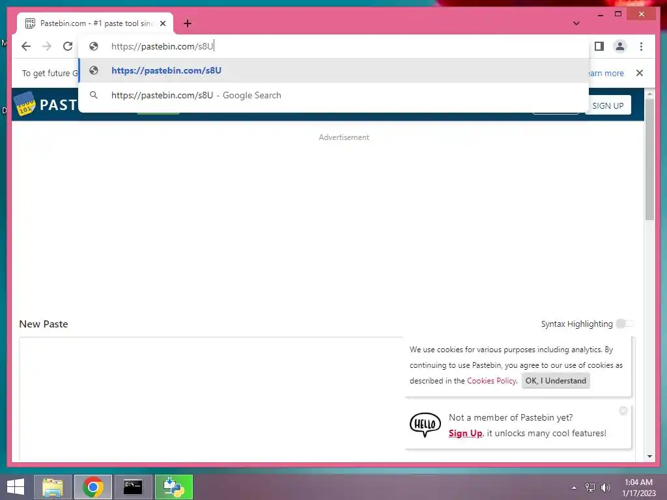The width and height of the screenshot is (667, 500).
Task: Click the HELLO speech bubble icon
Action: [425, 424]
